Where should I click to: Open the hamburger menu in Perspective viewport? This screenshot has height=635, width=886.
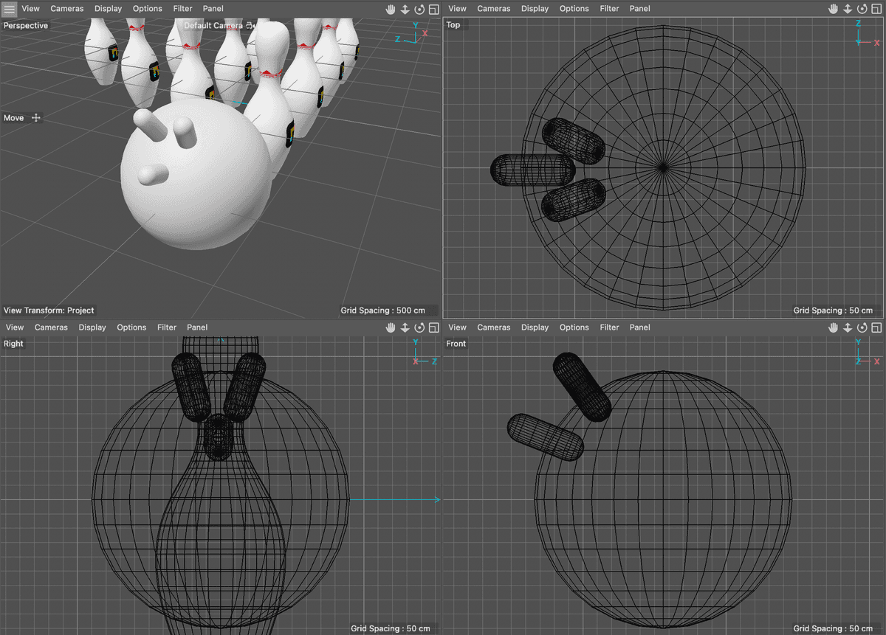coord(9,9)
